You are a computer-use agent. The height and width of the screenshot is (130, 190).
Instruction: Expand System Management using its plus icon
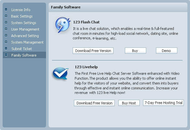click(x=6, y=42)
